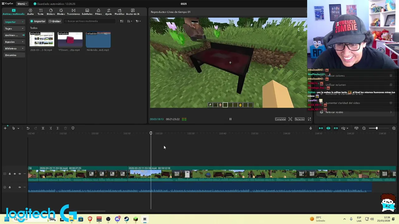
Task: Click the Relación aspect ratio button
Action: 300,119
